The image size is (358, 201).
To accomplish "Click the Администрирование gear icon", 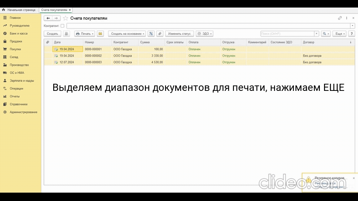I will pos(5,112).
